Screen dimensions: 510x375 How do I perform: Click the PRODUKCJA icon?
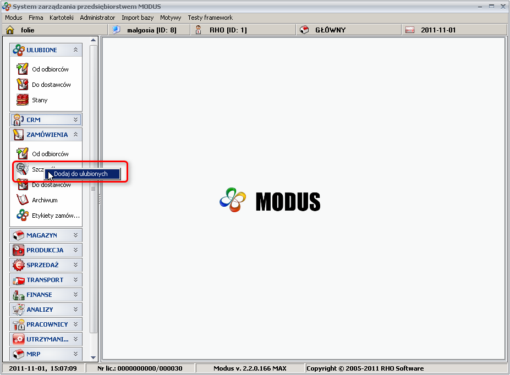(18, 250)
